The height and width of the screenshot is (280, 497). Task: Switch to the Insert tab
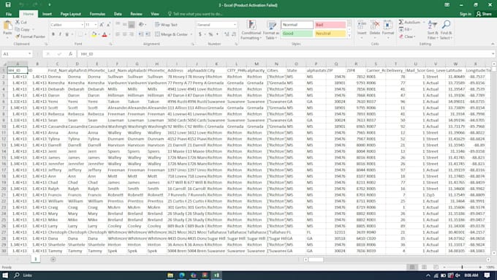pyautogui.click(x=47, y=14)
